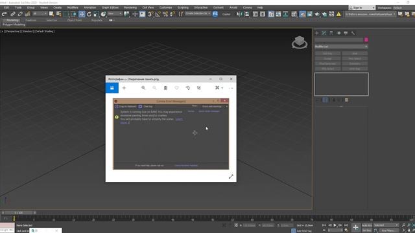Toggle the Auto Key button
This screenshot has height=233, width=415.
[366, 225]
